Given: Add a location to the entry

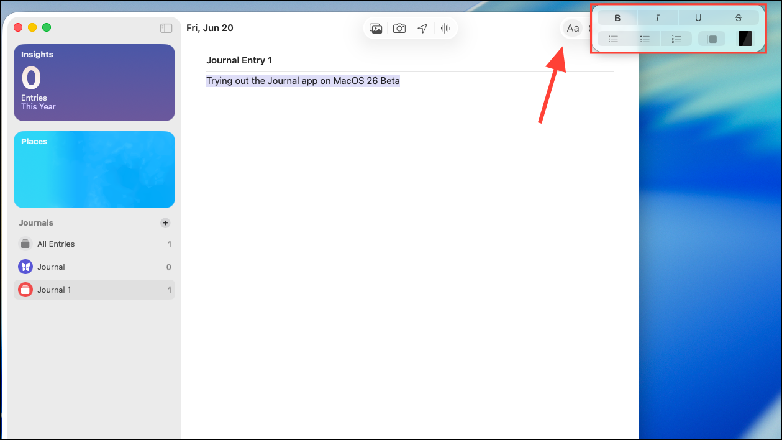Looking at the screenshot, I should tap(422, 28).
